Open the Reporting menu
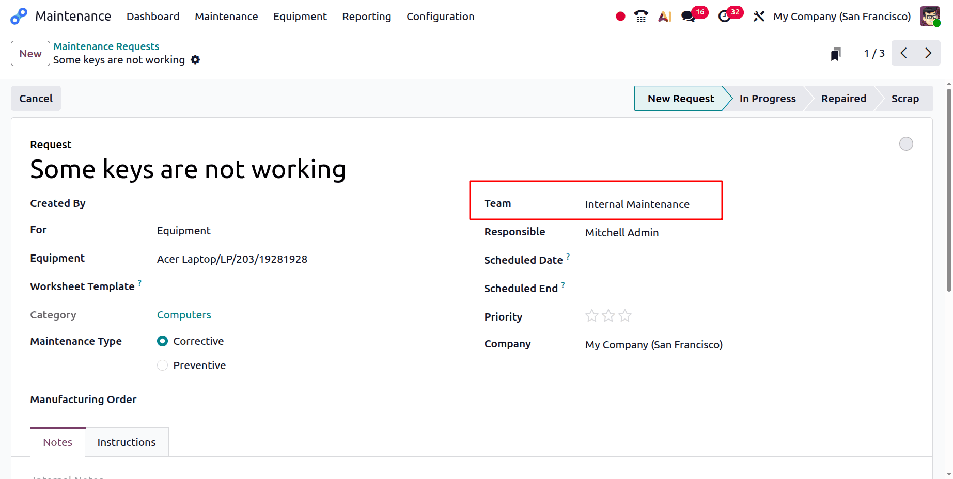 coord(367,17)
